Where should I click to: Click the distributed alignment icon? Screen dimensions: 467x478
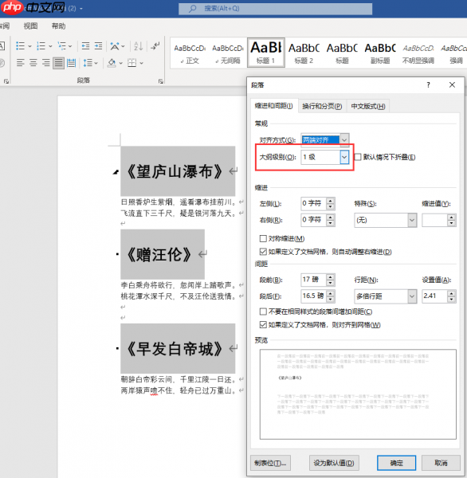coord(72,63)
